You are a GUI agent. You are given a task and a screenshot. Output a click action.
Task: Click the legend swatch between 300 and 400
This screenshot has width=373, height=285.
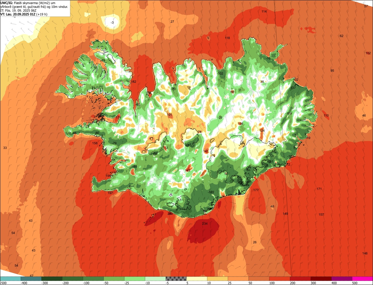[321, 279]
